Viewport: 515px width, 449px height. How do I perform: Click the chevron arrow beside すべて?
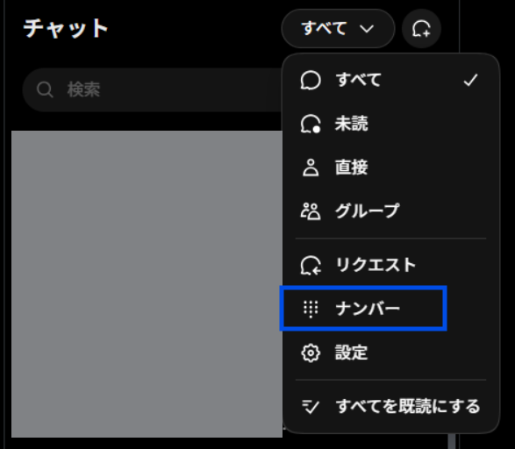pos(367,29)
